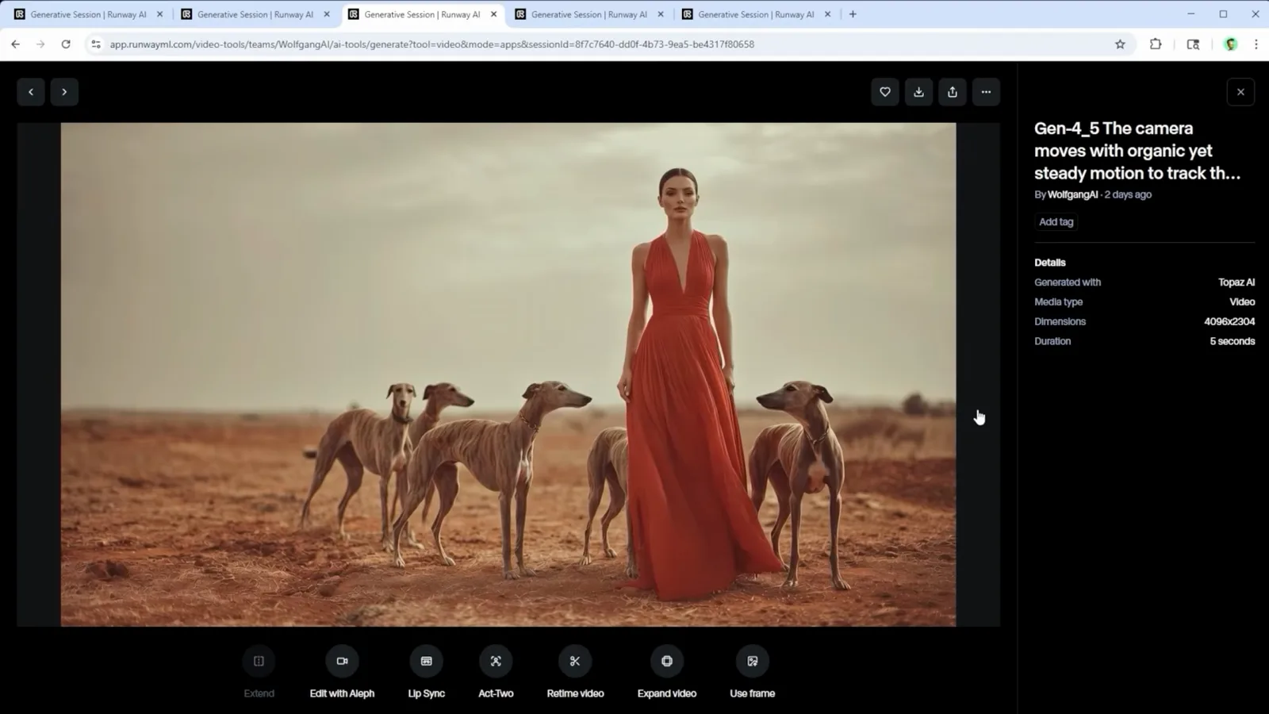
Task: Click the disabled Extend tool icon
Action: (x=259, y=661)
